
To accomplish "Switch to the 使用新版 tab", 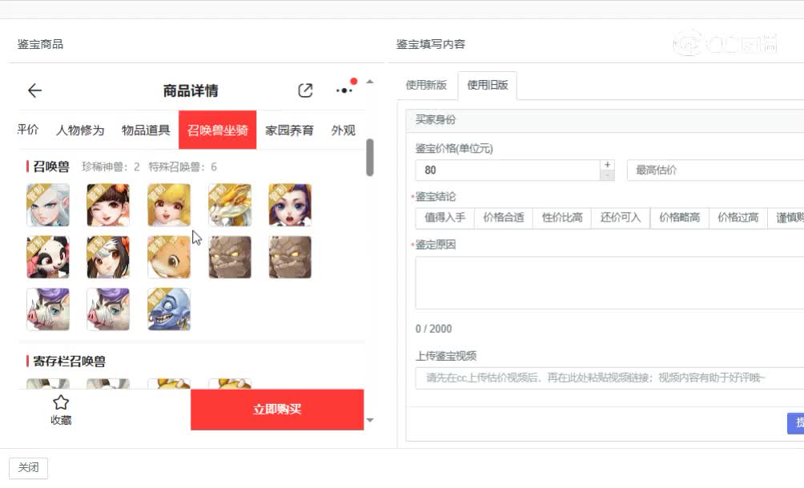I will pos(426,85).
